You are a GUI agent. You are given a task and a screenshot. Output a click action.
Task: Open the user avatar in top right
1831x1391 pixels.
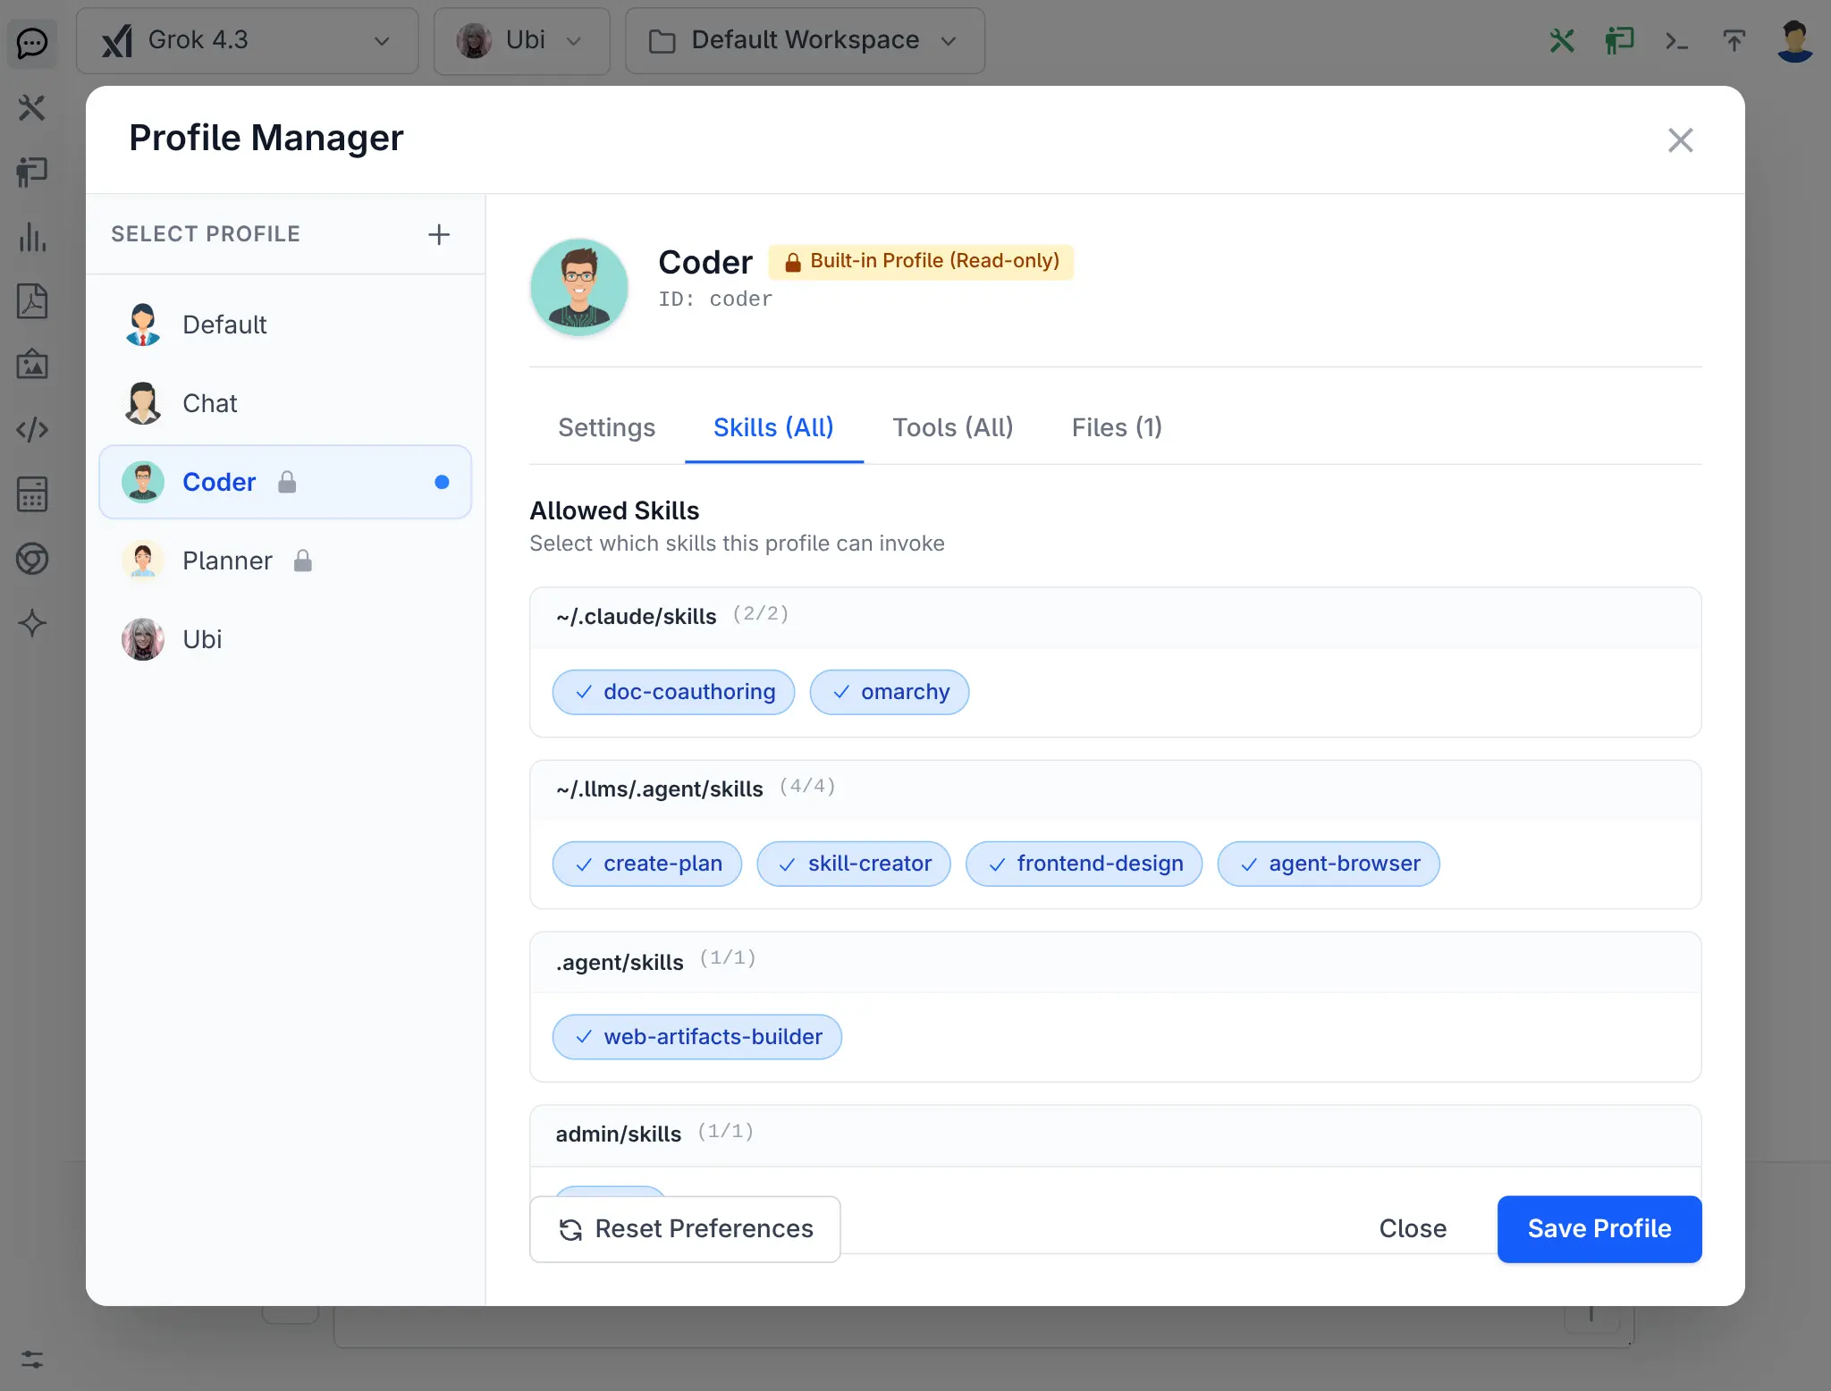(1794, 41)
